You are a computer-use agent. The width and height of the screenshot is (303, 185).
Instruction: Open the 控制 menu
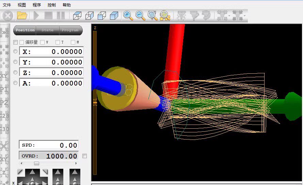coord(52,5)
